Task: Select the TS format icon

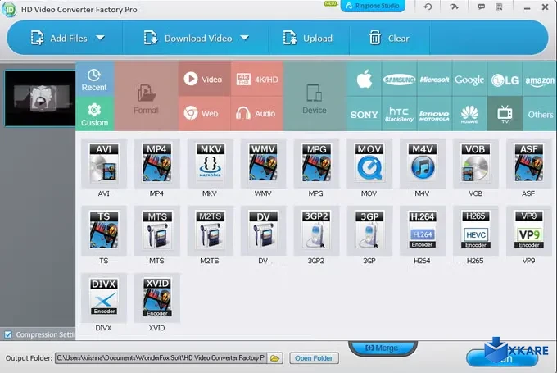Action: (104, 230)
